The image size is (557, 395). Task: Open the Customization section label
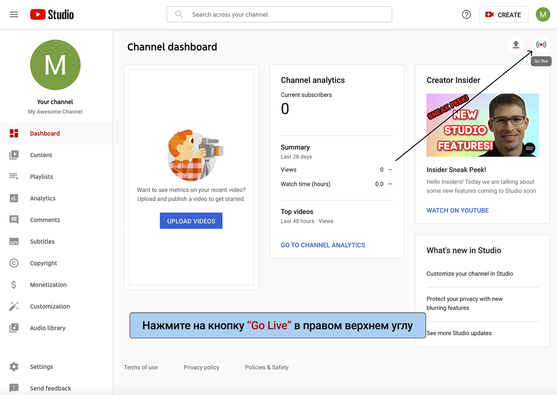pyautogui.click(x=50, y=306)
